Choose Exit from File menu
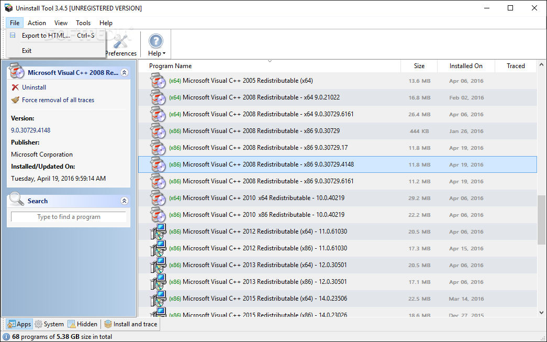The image size is (547, 342). (56, 51)
